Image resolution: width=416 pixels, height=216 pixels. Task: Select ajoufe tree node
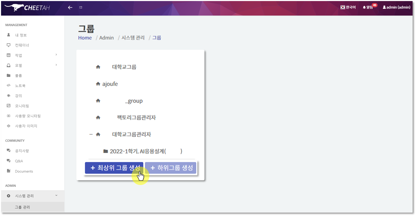tap(110, 84)
